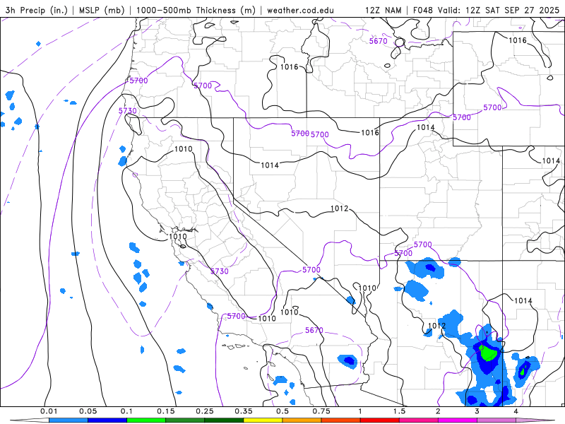Select the 0.5 legend value label

click(x=282, y=411)
